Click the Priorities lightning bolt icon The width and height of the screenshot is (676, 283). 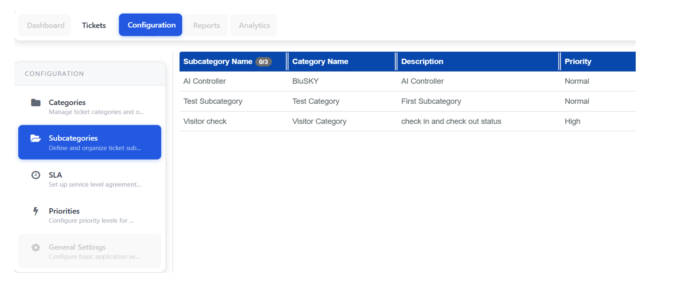(36, 211)
